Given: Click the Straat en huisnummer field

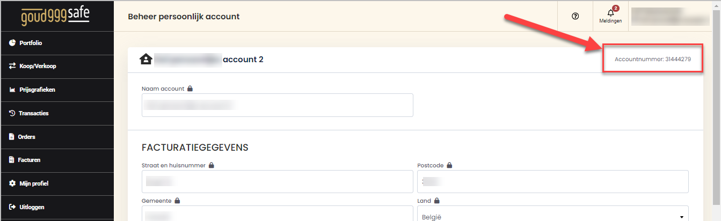Looking at the screenshot, I should coord(278,182).
